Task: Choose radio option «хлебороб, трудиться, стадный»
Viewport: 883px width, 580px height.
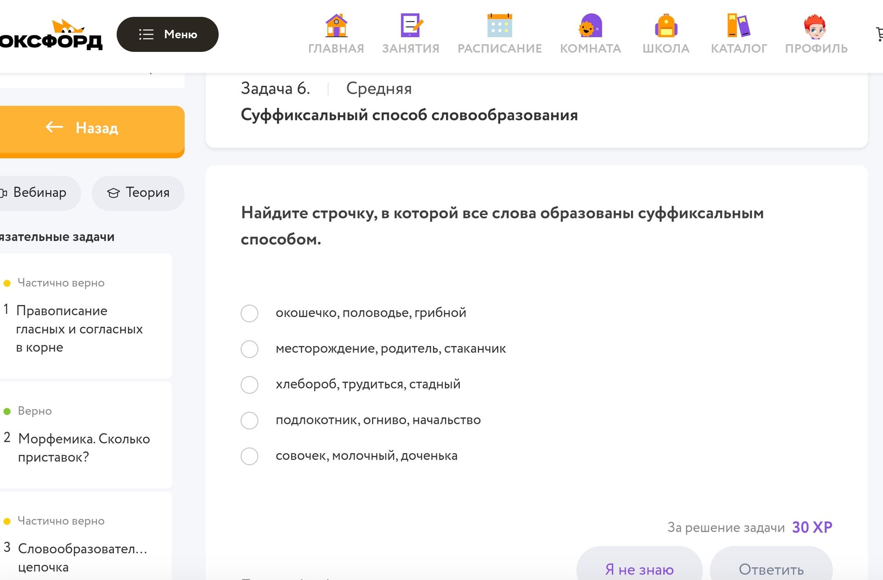Action: click(x=250, y=385)
